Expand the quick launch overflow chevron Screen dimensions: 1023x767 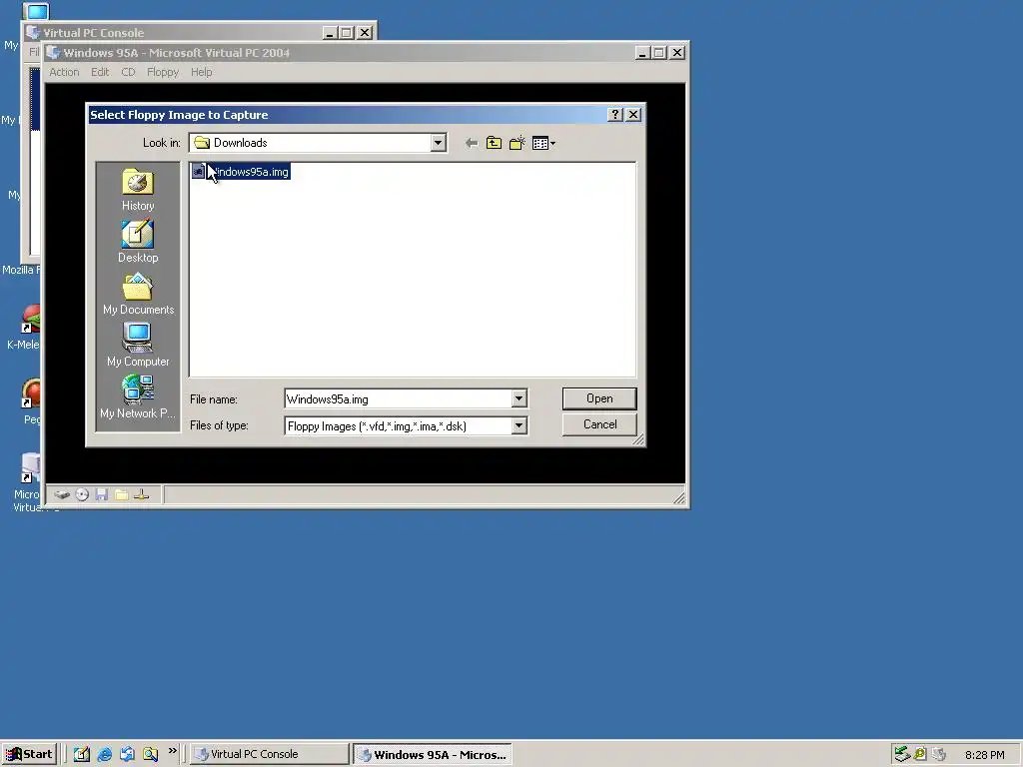pos(172,751)
